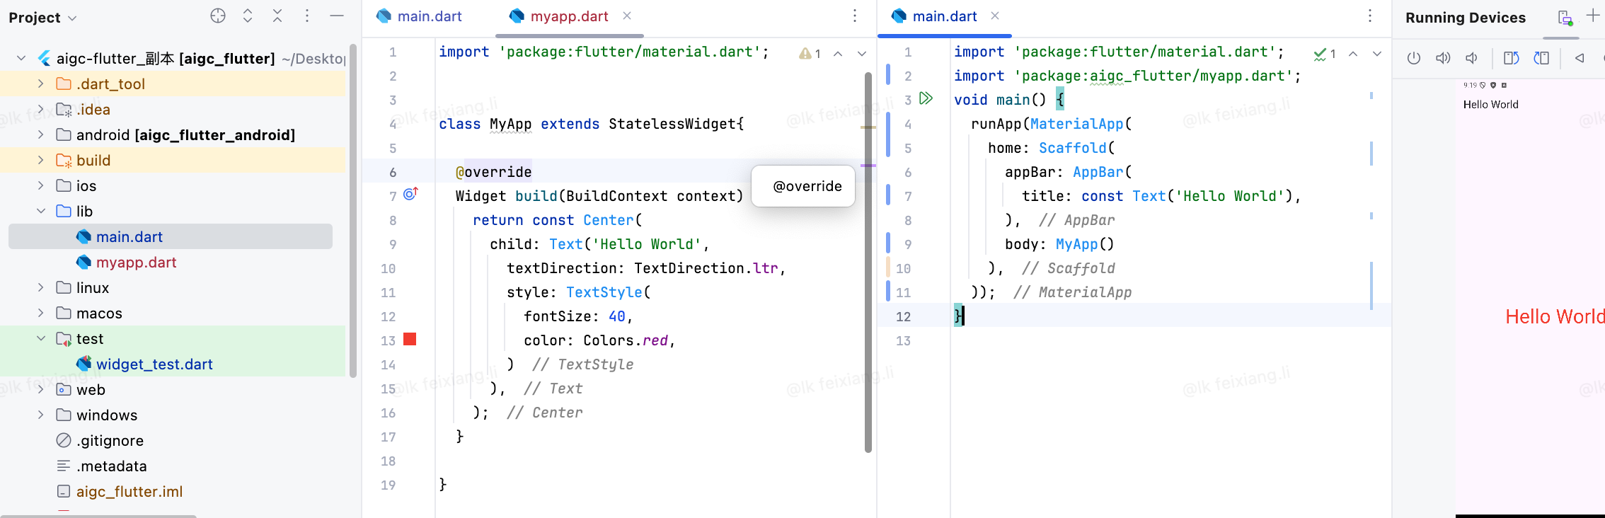Close the myapp.dart tab
Image resolution: width=1605 pixels, height=518 pixels.
[627, 16]
